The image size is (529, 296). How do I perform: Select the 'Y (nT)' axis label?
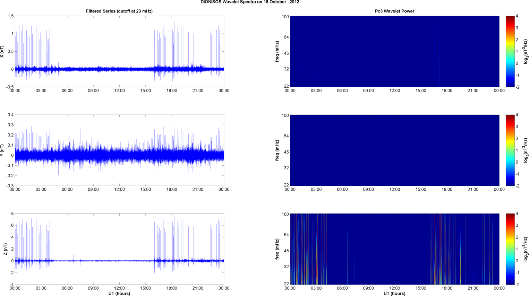2,150
